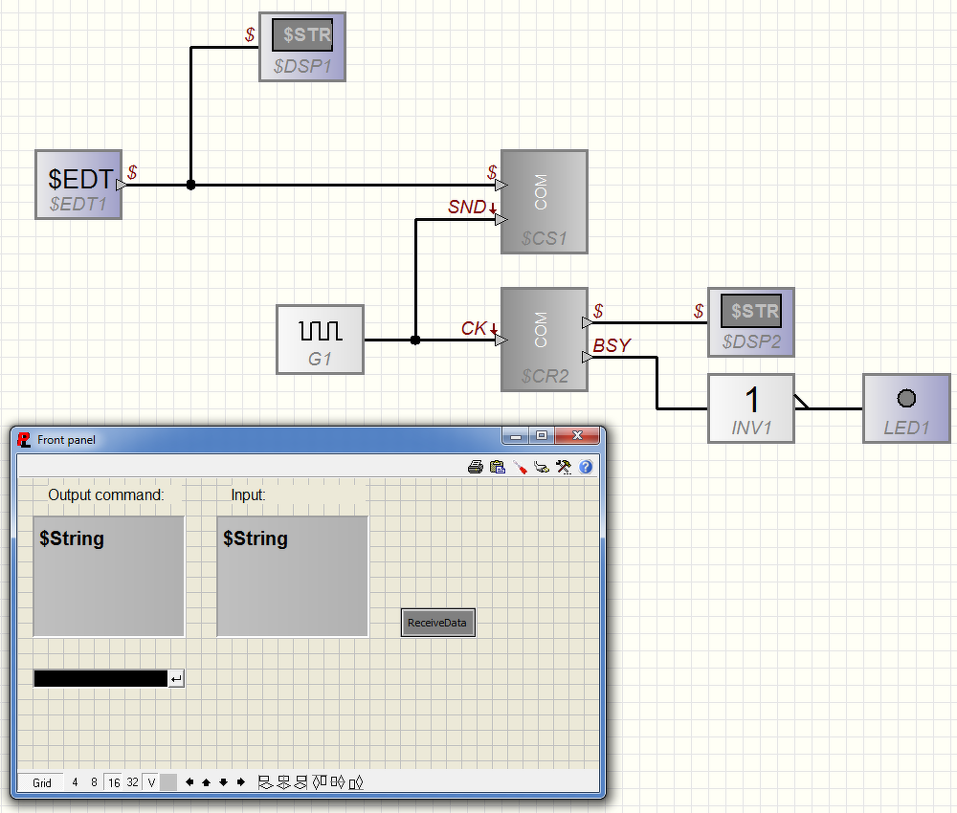The image size is (957, 813).
Task: Click the BSY output pin of $CR2
Action: click(588, 357)
